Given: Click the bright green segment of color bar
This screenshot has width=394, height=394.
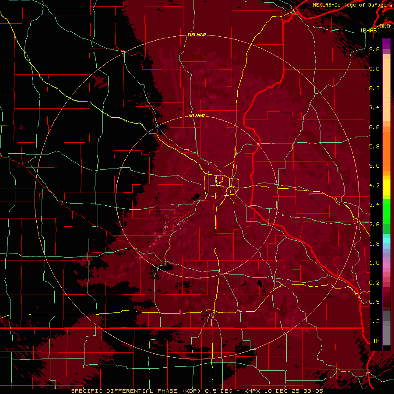Looking at the screenshot, I should coord(387,211).
